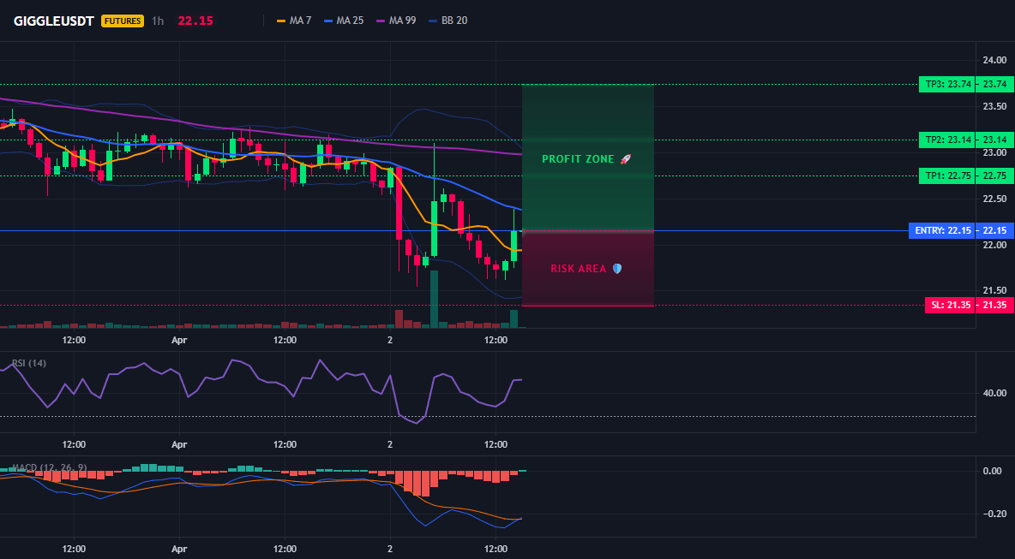Click the tall green volume bar

point(435,299)
